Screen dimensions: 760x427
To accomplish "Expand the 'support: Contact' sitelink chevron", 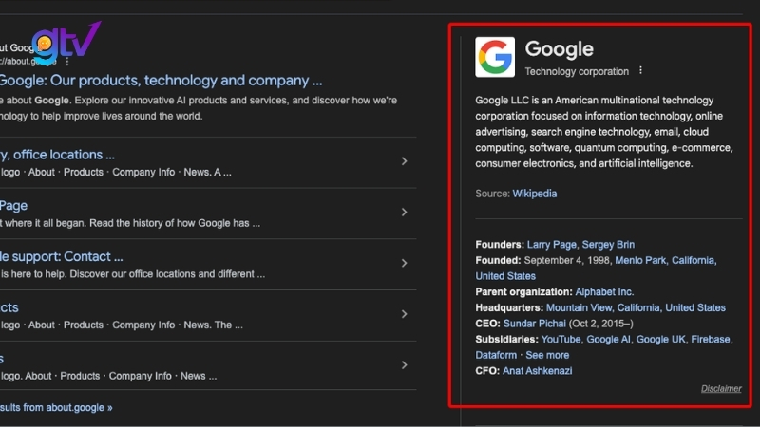I will [405, 263].
